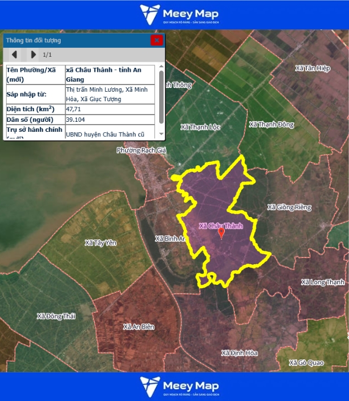Select the Xã Tây Yên map region

pos(101,242)
